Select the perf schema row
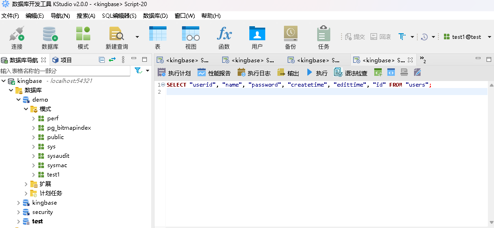This screenshot has height=228, width=494. click(53, 118)
